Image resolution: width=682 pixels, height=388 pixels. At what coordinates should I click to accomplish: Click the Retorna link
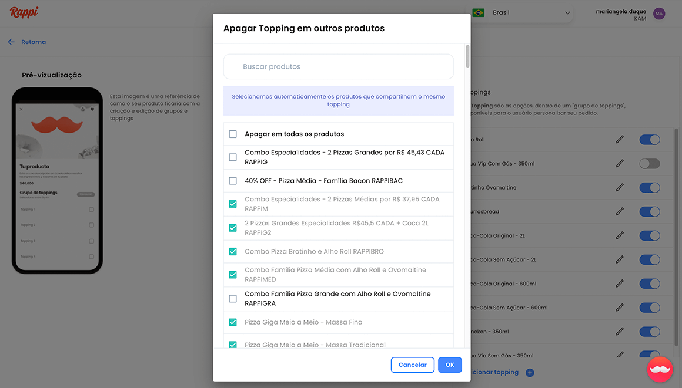34,42
